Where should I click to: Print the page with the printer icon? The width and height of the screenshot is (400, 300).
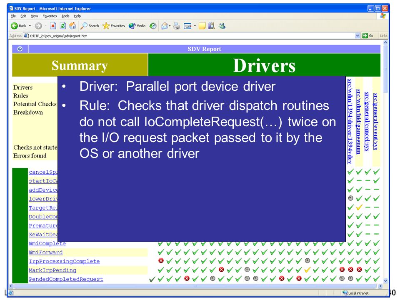pos(177,26)
